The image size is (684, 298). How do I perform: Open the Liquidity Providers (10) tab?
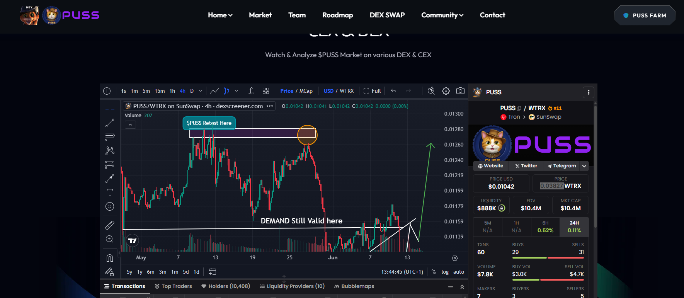click(x=292, y=286)
